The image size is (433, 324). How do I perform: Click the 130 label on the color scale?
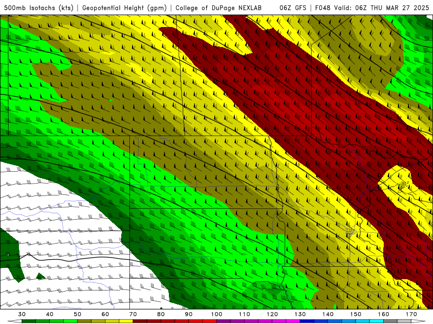tap(300, 314)
